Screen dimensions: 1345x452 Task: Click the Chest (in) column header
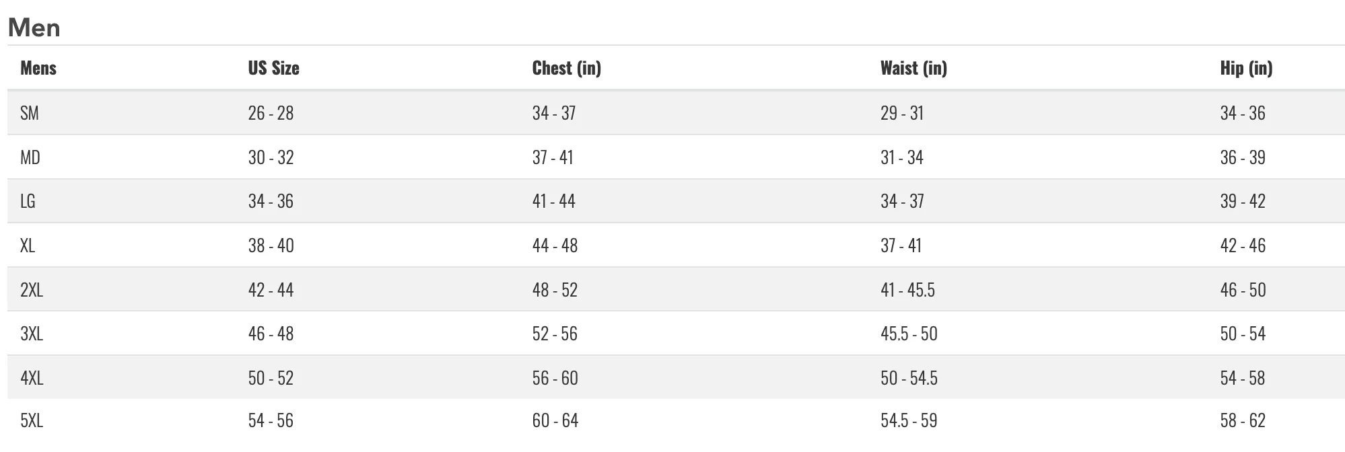tap(566, 68)
